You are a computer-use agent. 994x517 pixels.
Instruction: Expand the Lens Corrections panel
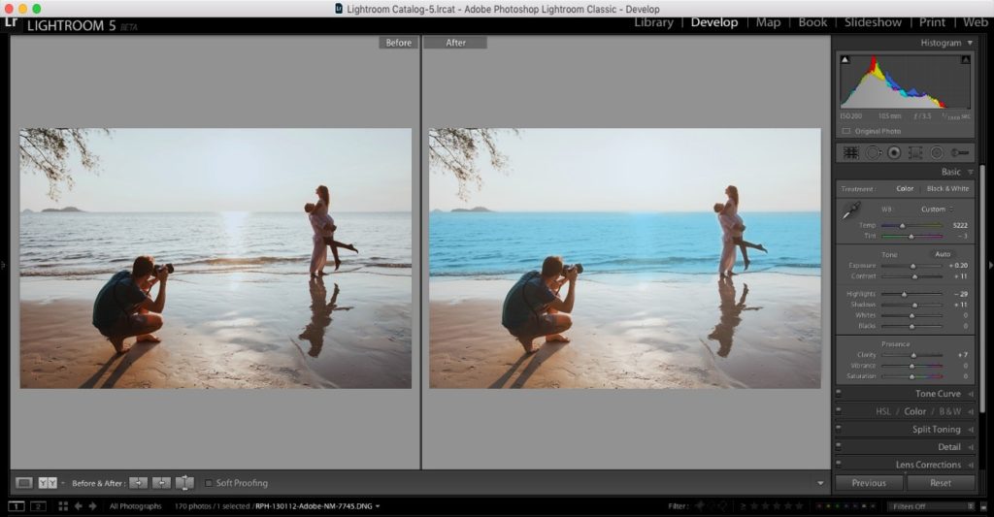971,465
